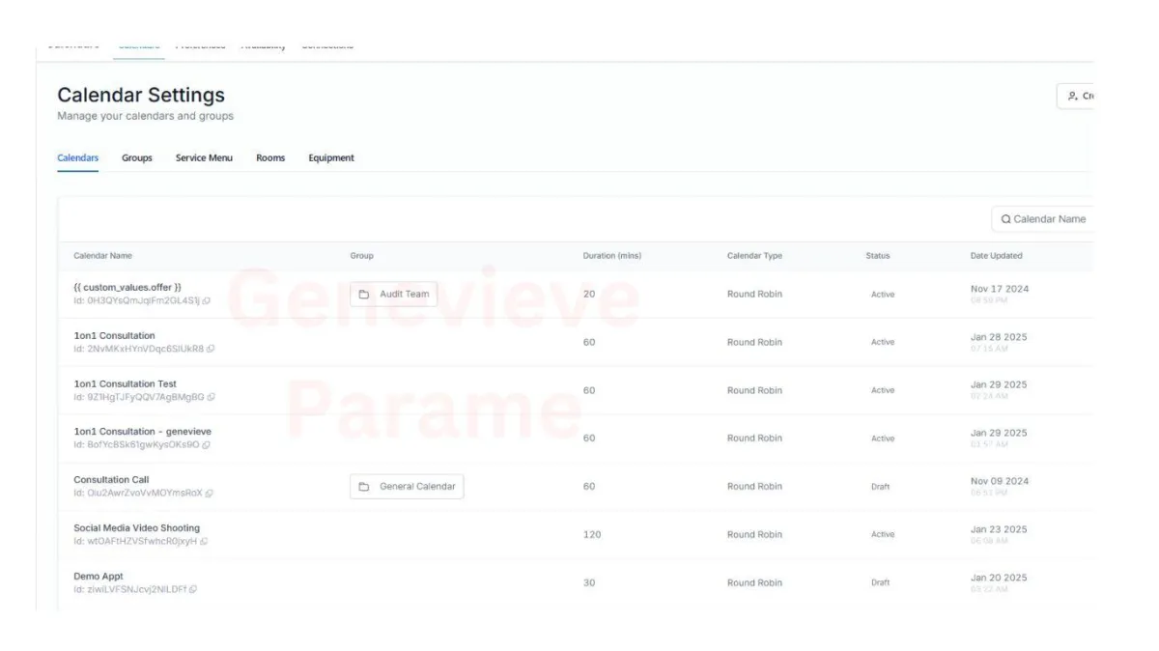
Task: Click the Duration (mins) column header
Action: (x=612, y=256)
